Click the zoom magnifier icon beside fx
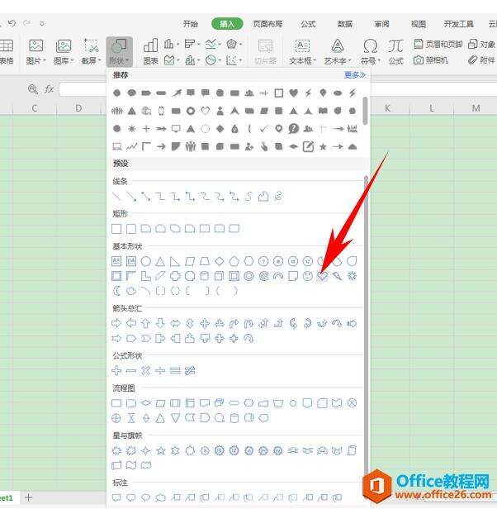Screen dimensions: 497x509 33,89
